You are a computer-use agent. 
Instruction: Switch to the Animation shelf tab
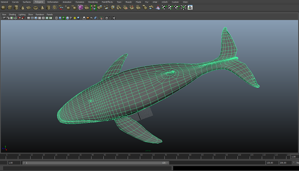click(x=67, y=2)
